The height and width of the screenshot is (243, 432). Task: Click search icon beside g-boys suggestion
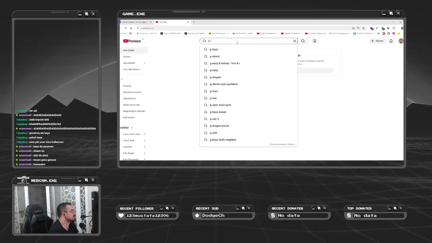click(x=206, y=49)
